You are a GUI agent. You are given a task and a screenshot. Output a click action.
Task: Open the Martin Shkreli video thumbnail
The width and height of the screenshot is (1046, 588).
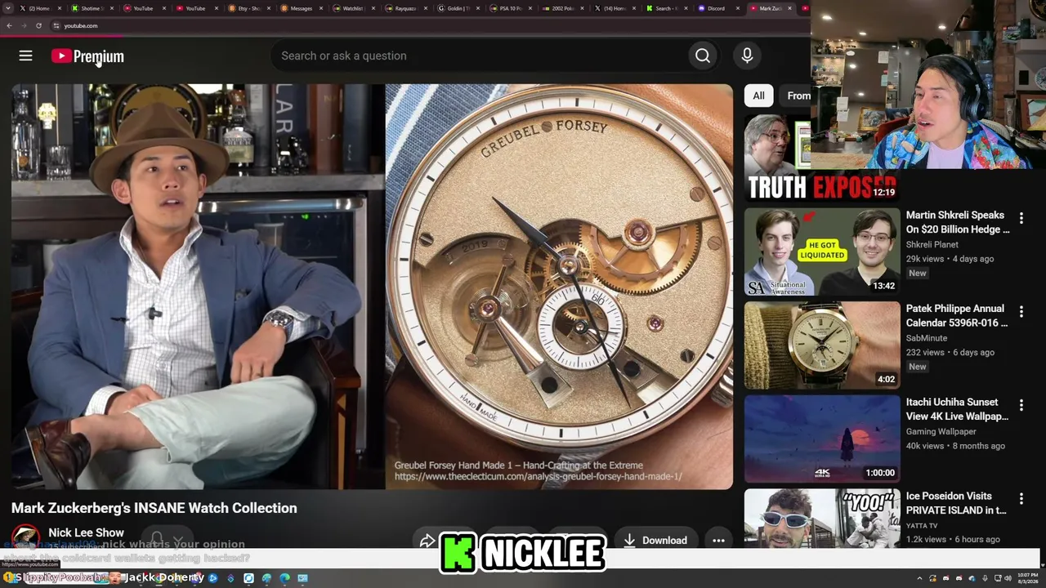[x=821, y=252]
